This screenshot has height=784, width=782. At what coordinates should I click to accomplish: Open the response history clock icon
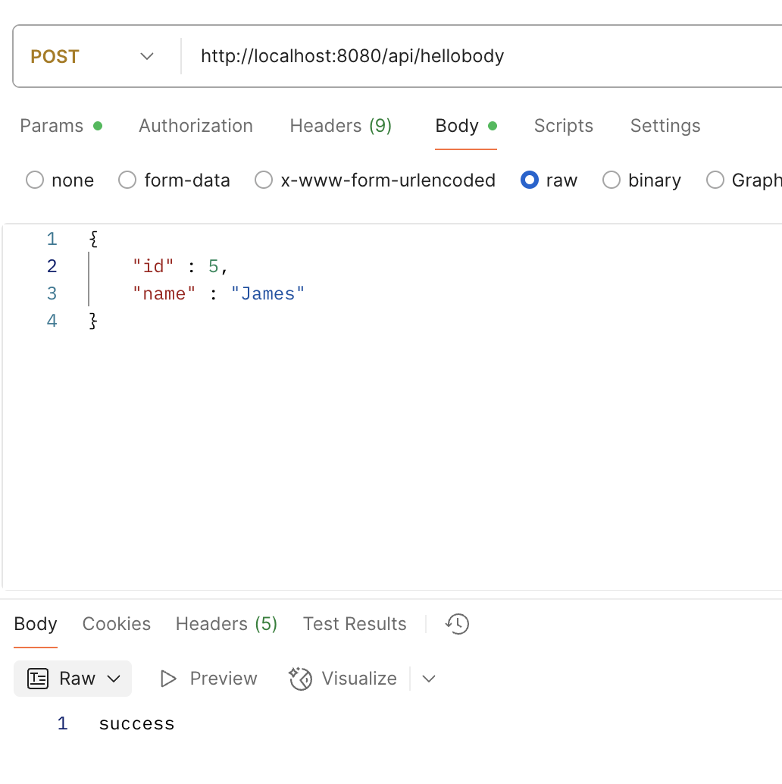458,624
